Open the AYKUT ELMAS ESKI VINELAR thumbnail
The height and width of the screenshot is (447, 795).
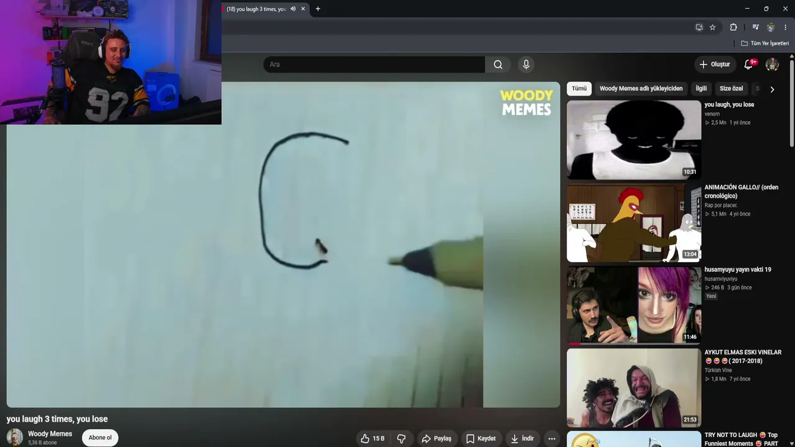(x=634, y=388)
